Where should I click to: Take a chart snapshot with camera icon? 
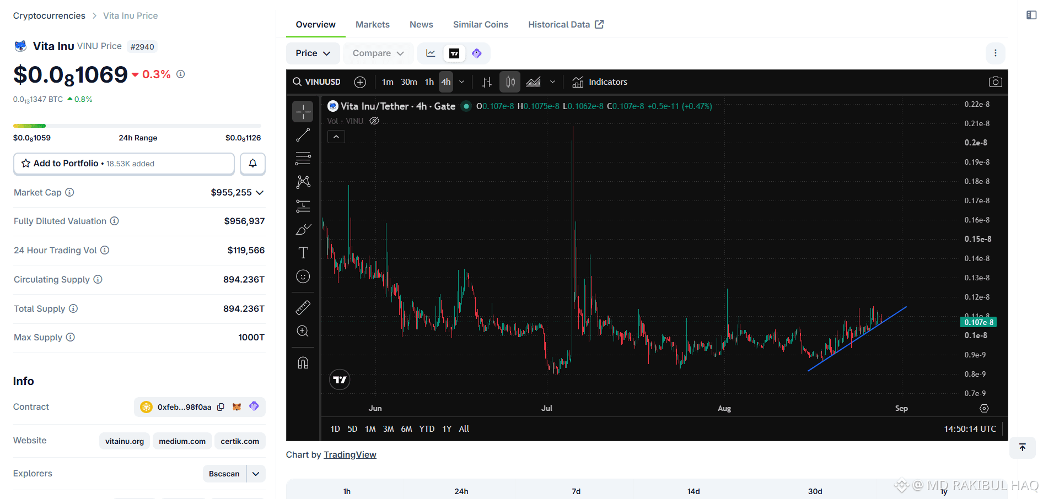(x=995, y=82)
